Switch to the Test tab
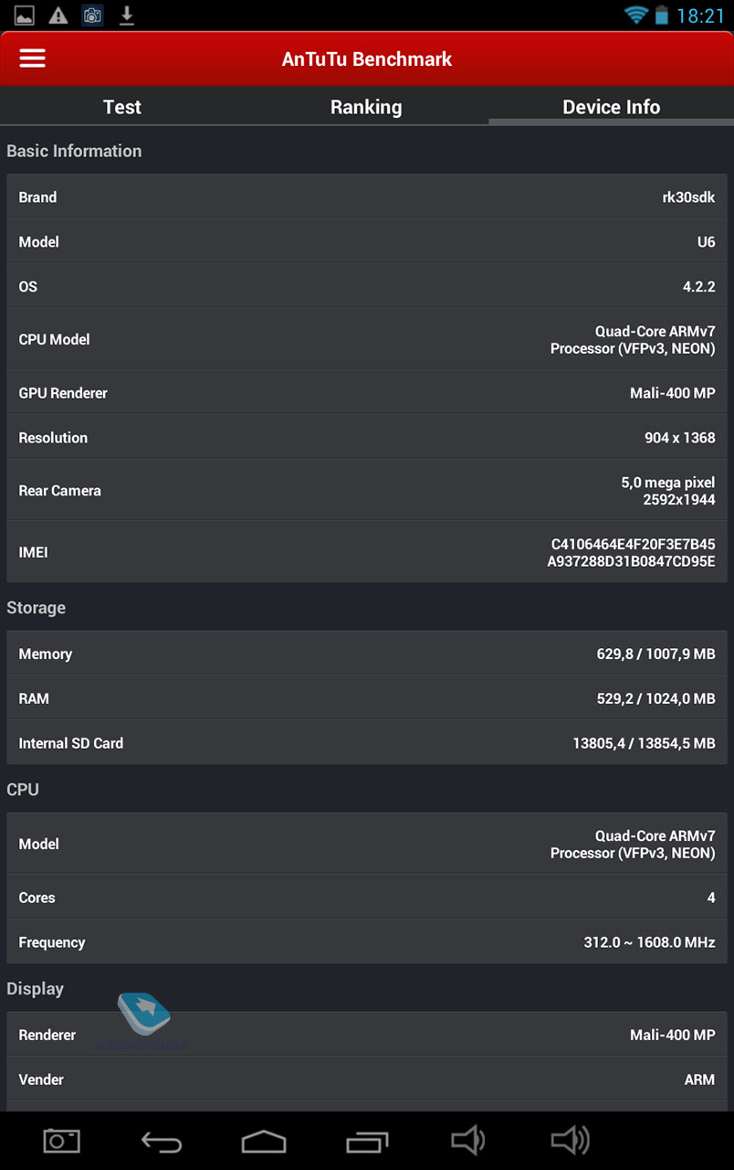This screenshot has width=734, height=1170. click(x=122, y=107)
